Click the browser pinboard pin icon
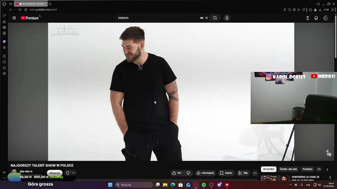 (x=285, y=10)
